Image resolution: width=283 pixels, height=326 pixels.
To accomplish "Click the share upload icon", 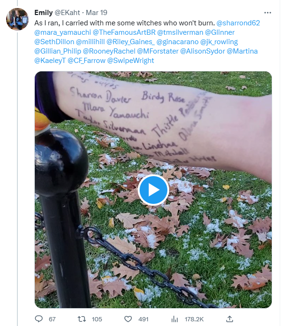I will pos(229,319).
